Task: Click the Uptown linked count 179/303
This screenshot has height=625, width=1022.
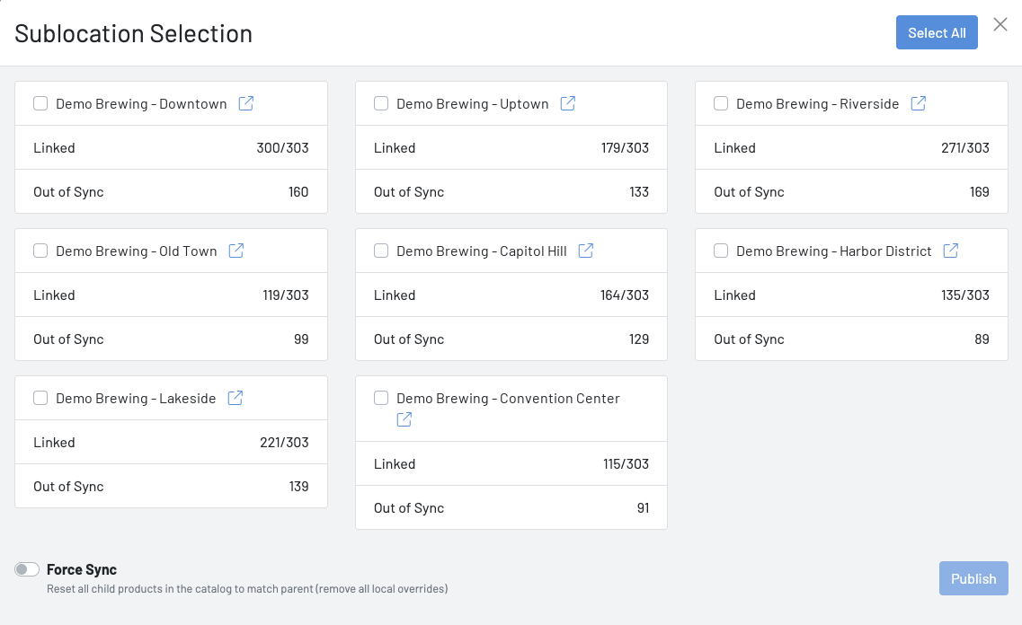Action: pos(625,148)
